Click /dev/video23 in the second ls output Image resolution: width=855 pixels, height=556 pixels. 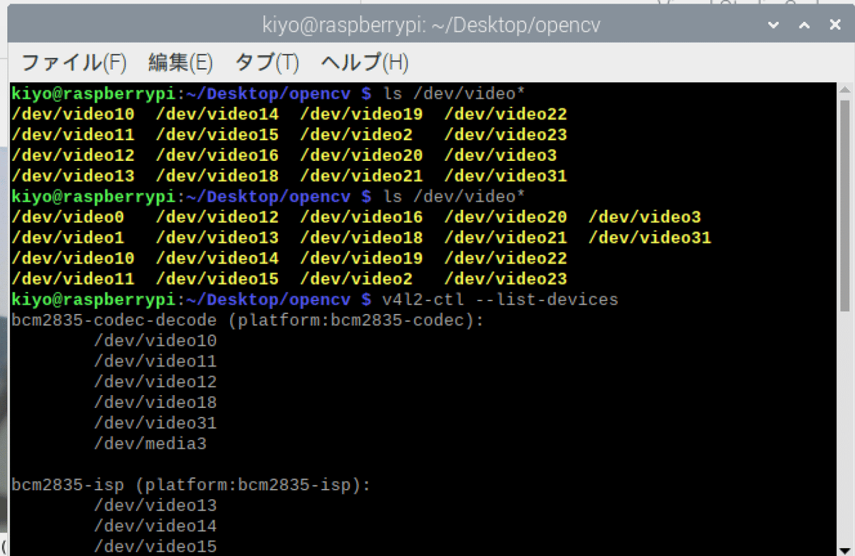pos(505,279)
